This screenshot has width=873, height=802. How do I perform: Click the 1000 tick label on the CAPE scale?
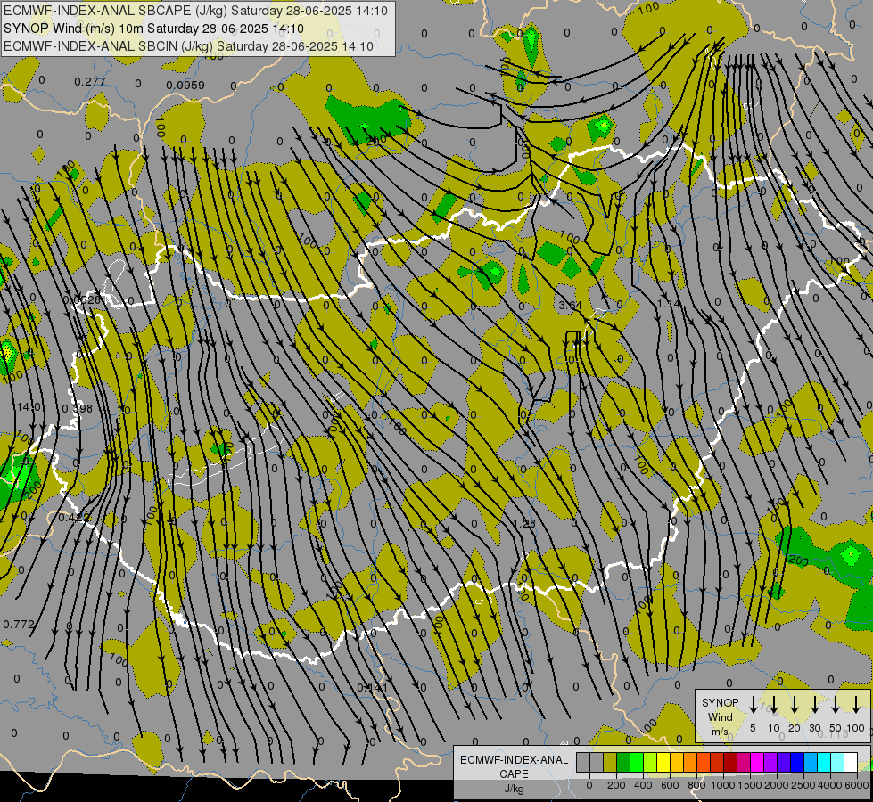pyautogui.click(x=723, y=785)
